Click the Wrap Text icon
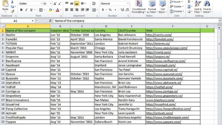Image resolution: width=222 pixels, height=125 pixels. pos(94,3)
